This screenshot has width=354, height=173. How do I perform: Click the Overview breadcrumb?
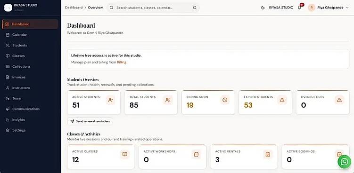click(95, 8)
